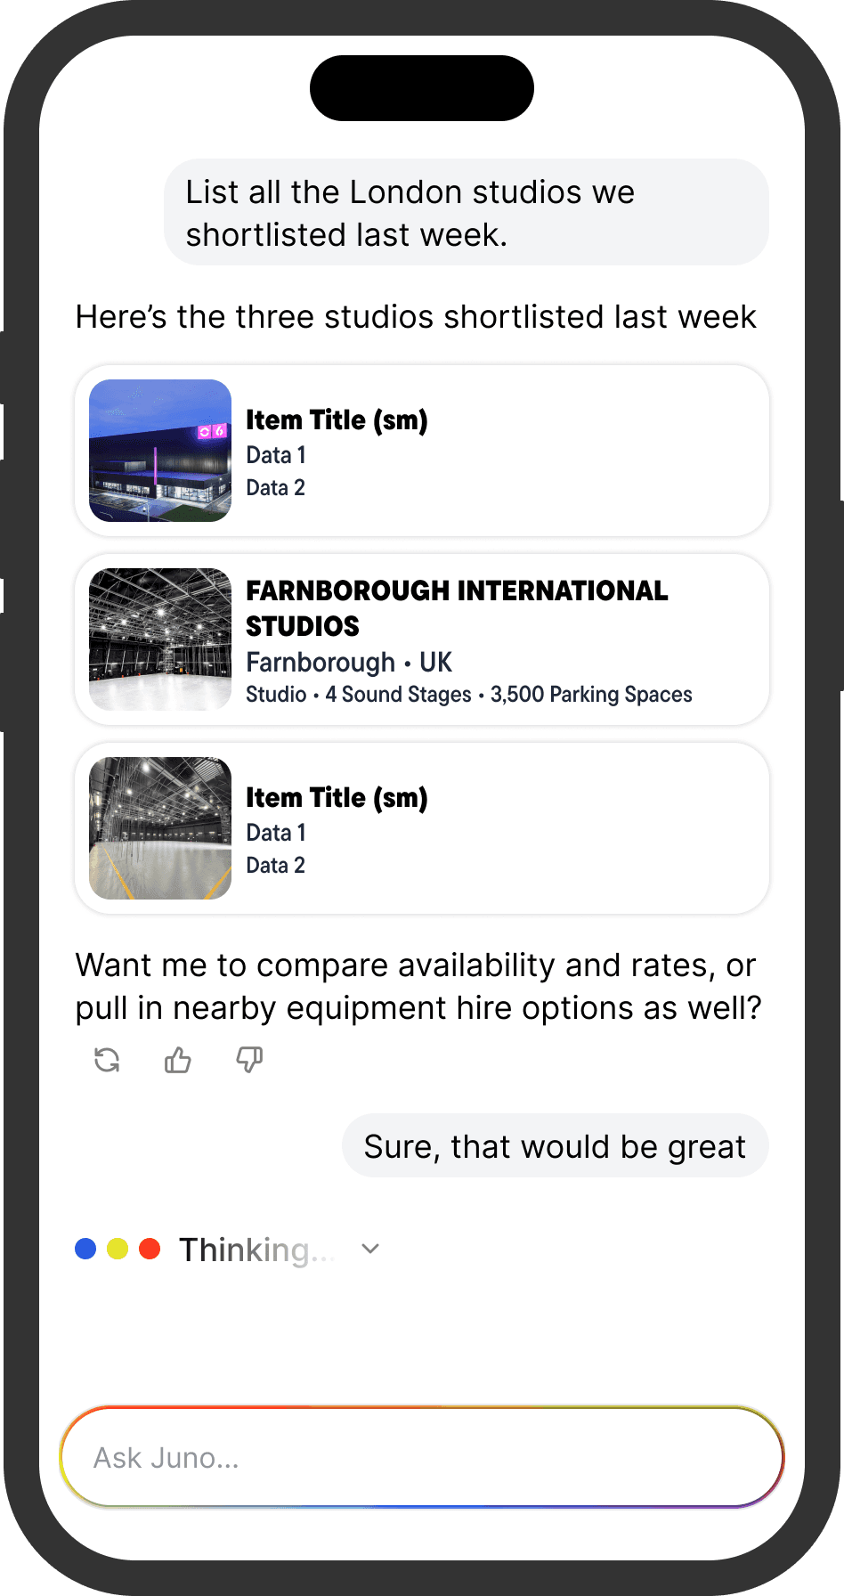844x1596 pixels.
Task: Expand the Thinking details chevron
Action: (x=370, y=1249)
